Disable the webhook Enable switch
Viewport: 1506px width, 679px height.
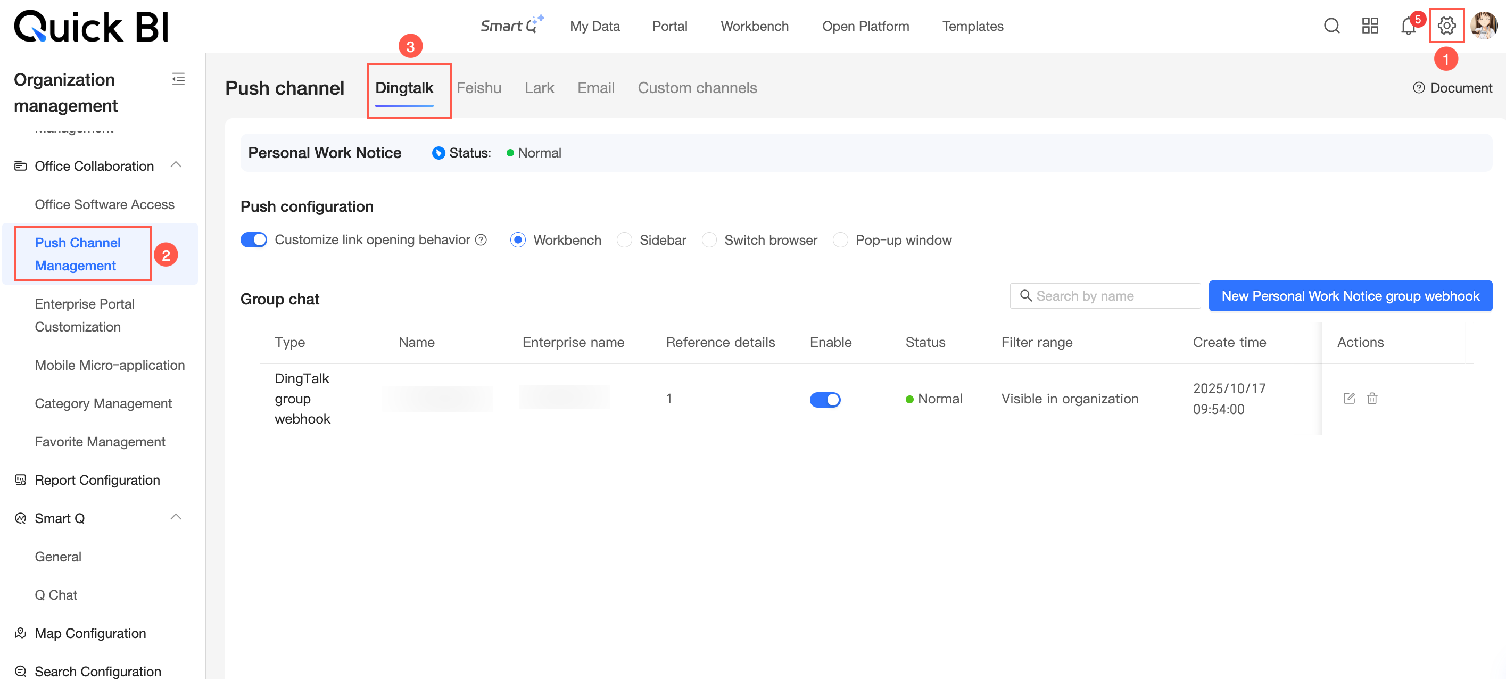tap(824, 400)
